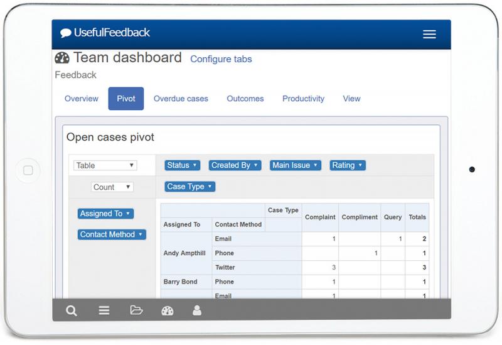502x345 pixels.
Task: Open search from bottom toolbar
Action: (x=71, y=310)
